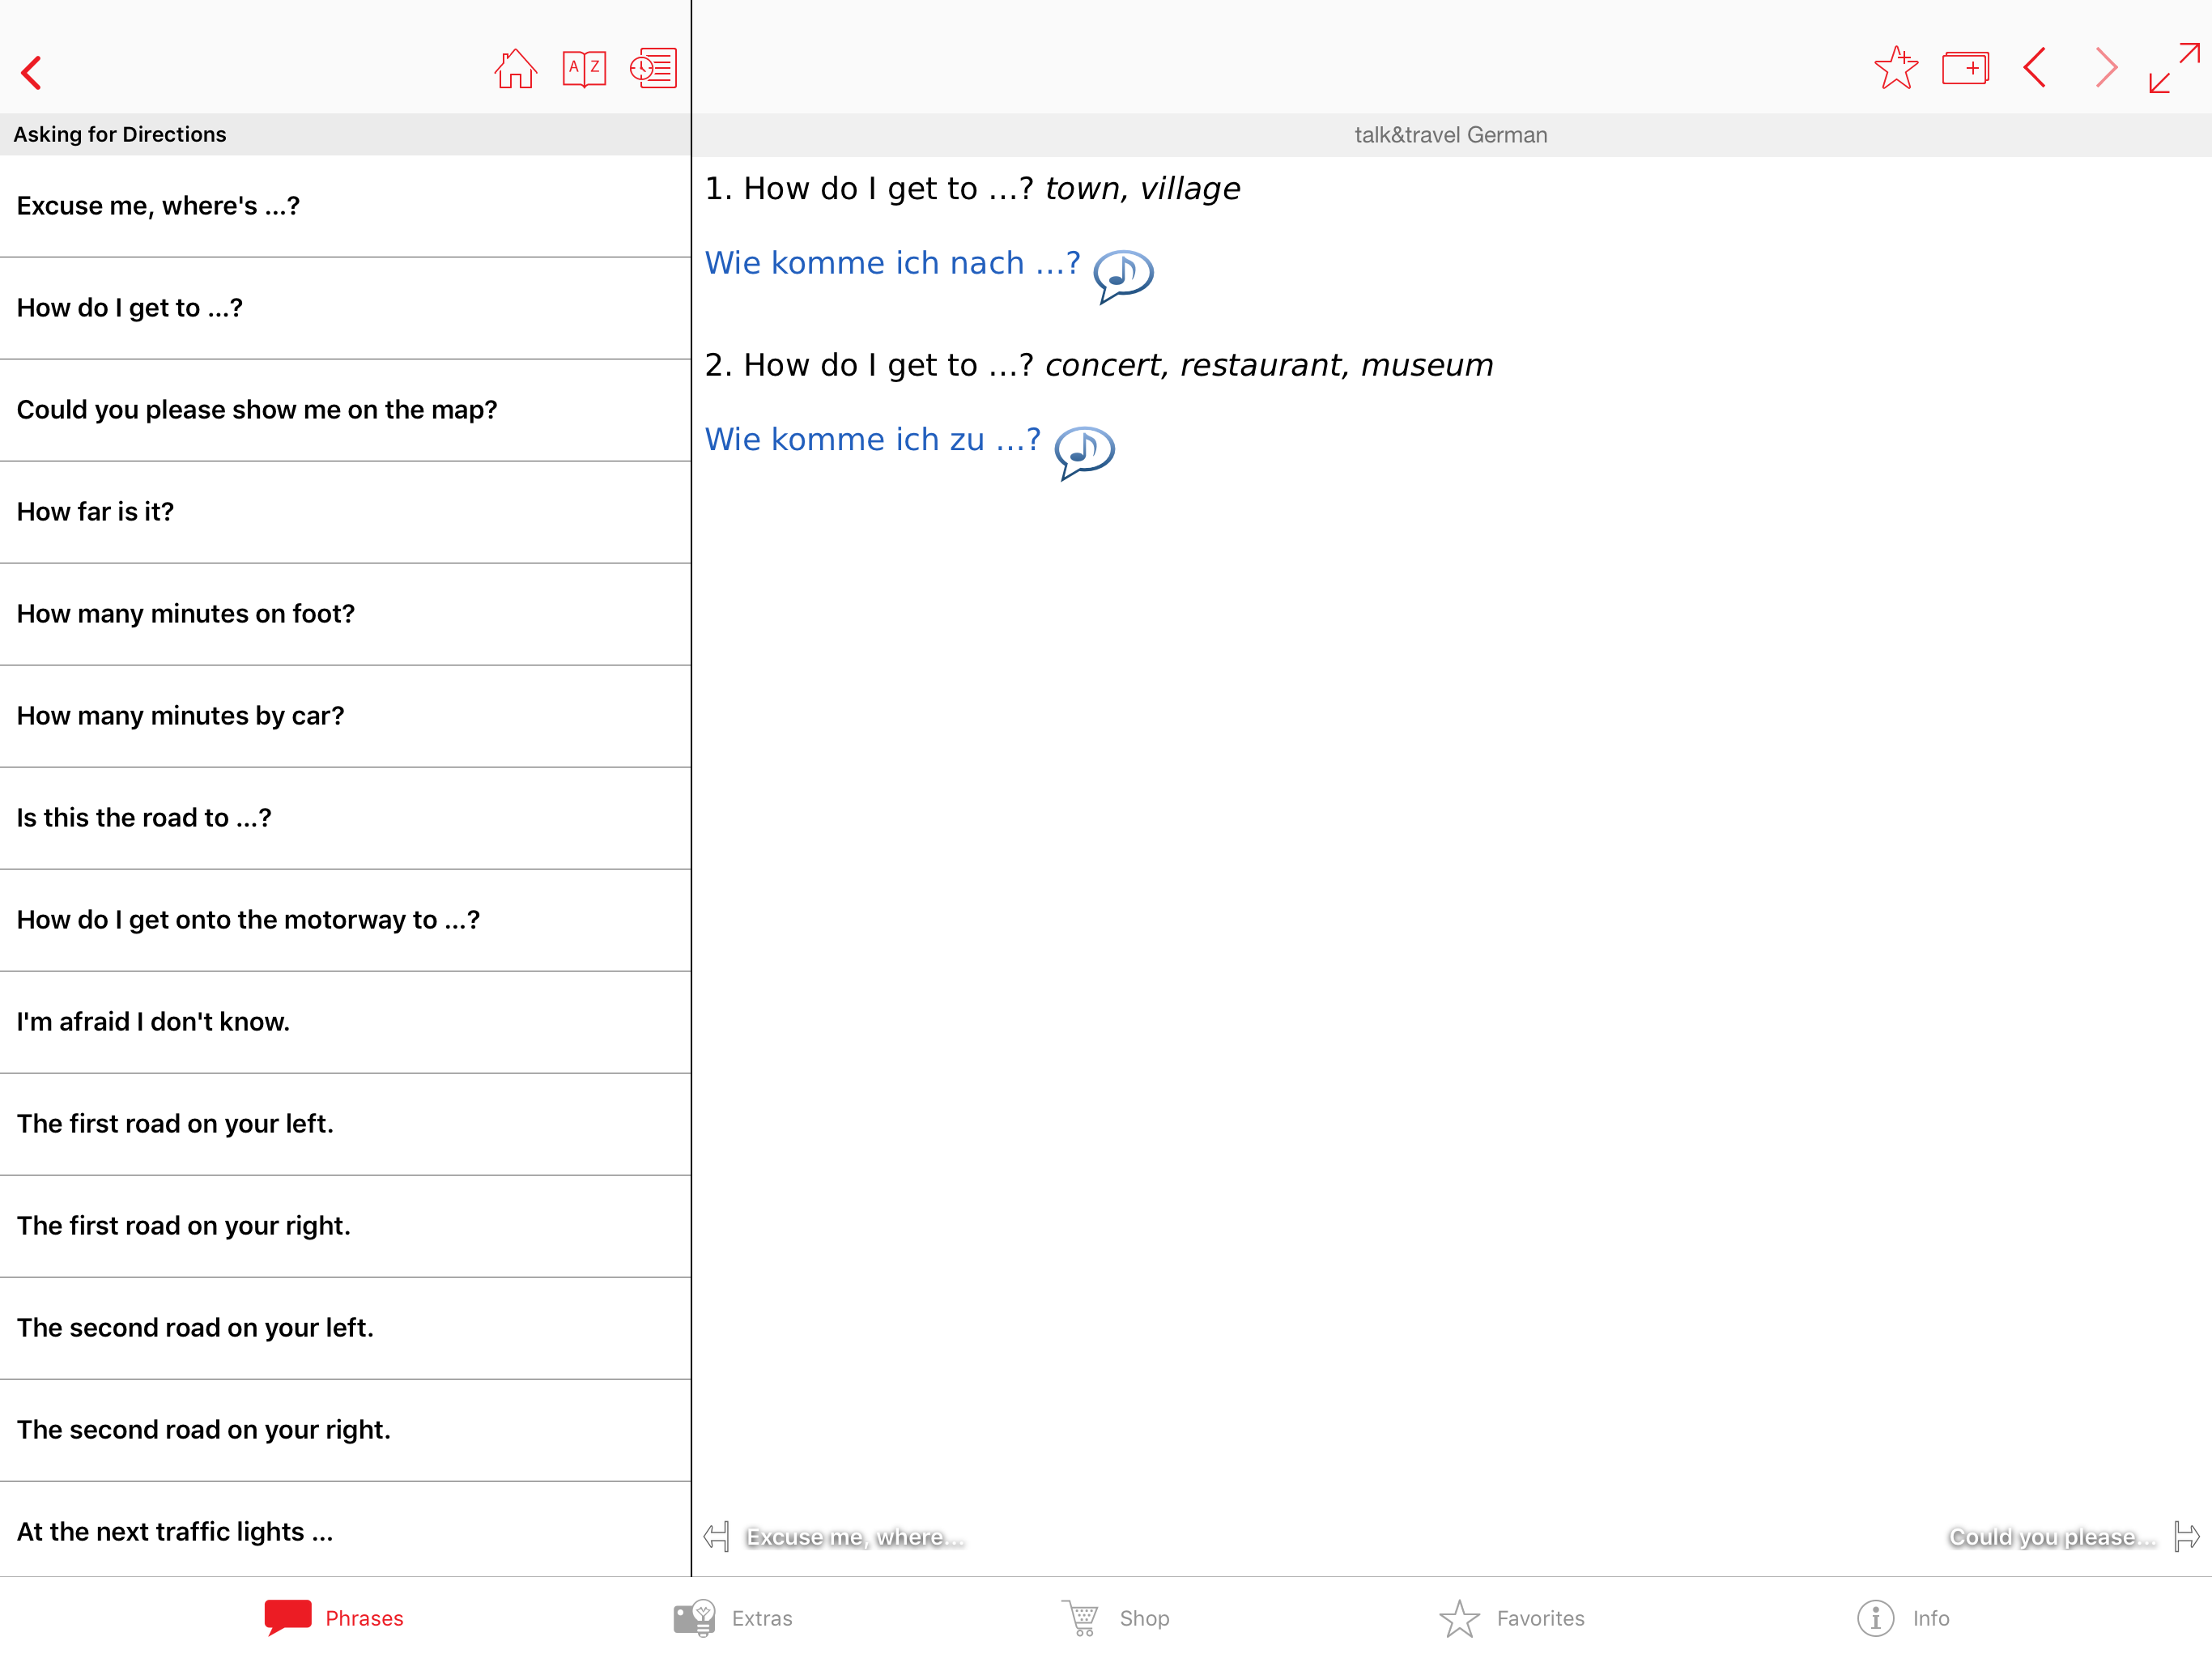
Task: Tap the red back arrow in the phrase list
Action: (x=32, y=72)
